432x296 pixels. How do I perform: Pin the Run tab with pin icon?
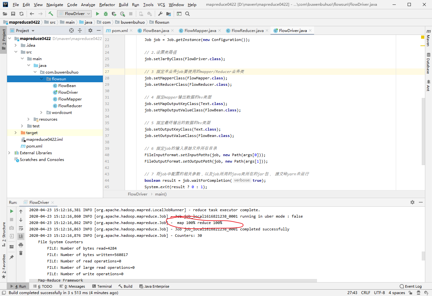point(12,257)
